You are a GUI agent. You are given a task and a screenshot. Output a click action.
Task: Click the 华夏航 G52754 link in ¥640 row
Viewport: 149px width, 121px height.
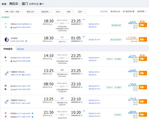(x=16, y=75)
